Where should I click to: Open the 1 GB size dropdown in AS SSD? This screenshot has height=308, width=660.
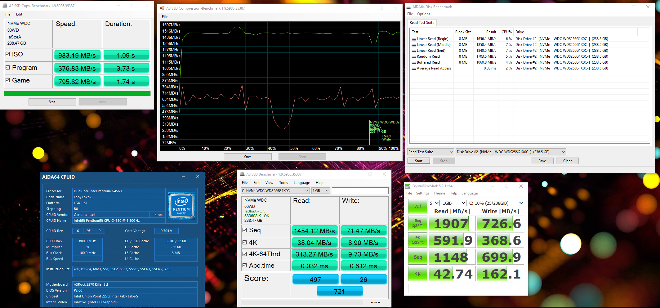pyautogui.click(x=321, y=191)
